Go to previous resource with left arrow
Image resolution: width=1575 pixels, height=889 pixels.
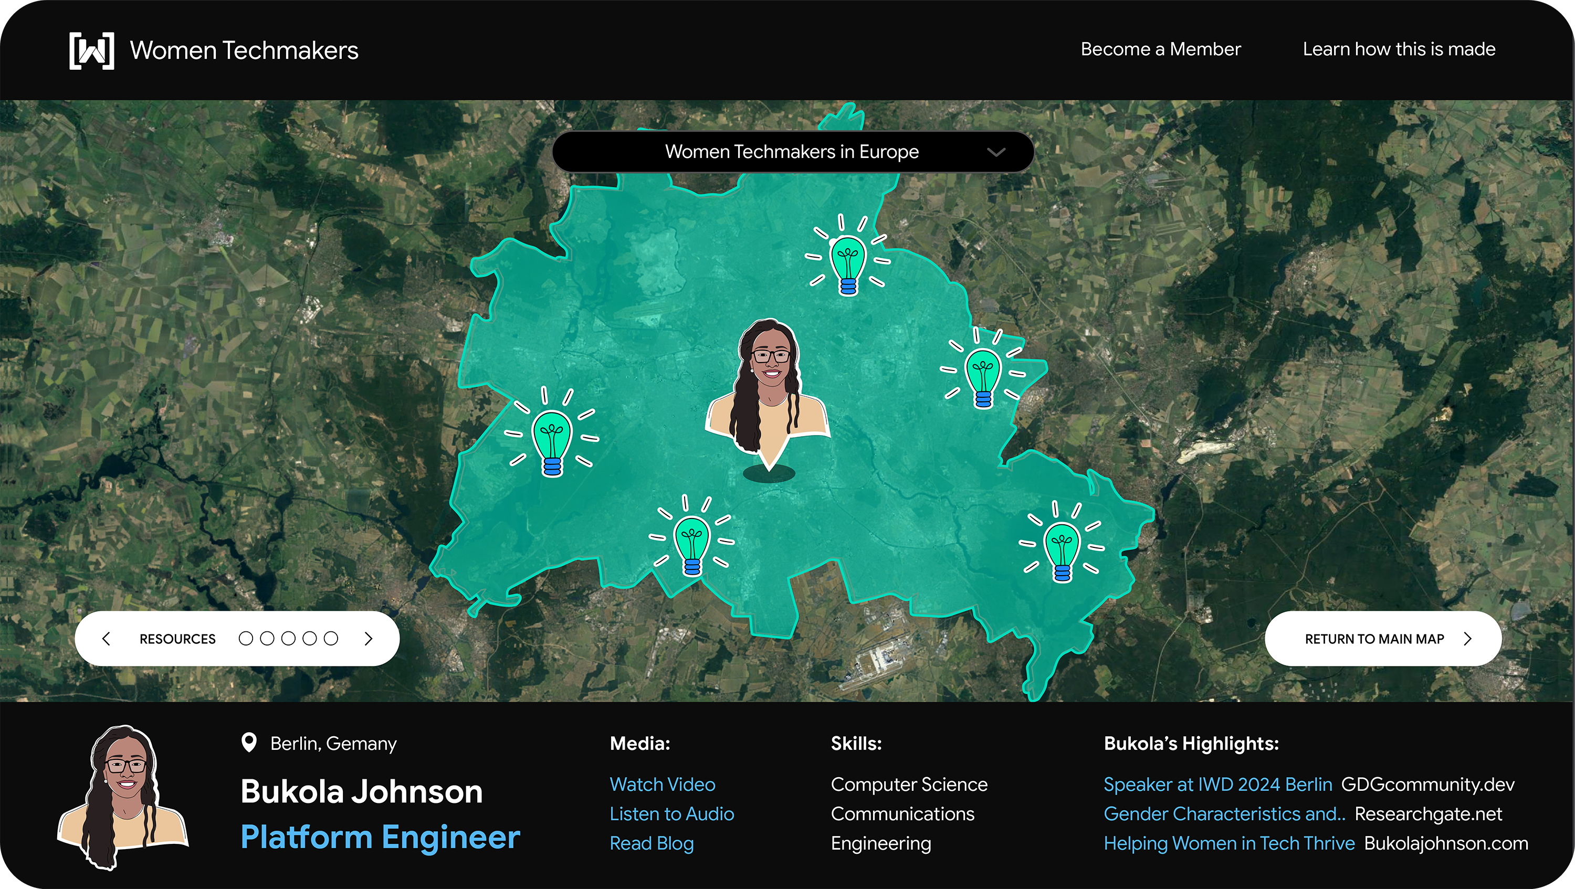pos(107,639)
